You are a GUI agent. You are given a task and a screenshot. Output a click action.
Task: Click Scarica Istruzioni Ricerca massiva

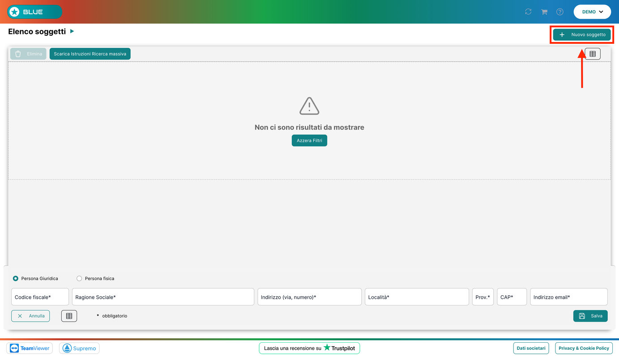click(90, 54)
